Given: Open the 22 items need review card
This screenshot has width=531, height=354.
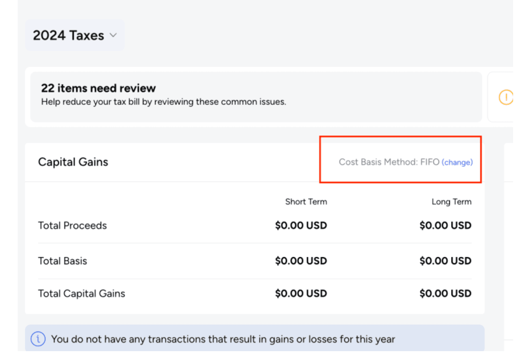Looking at the screenshot, I should click(x=256, y=97).
